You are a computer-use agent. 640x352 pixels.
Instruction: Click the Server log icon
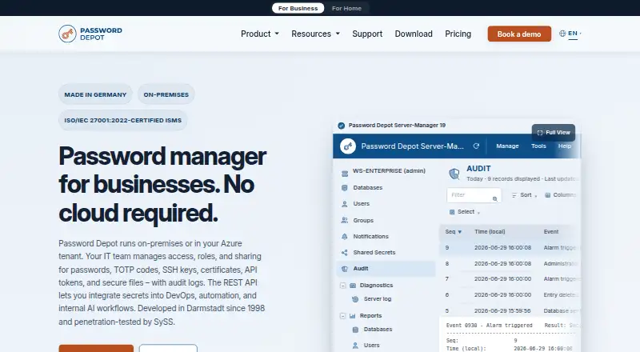pos(355,299)
